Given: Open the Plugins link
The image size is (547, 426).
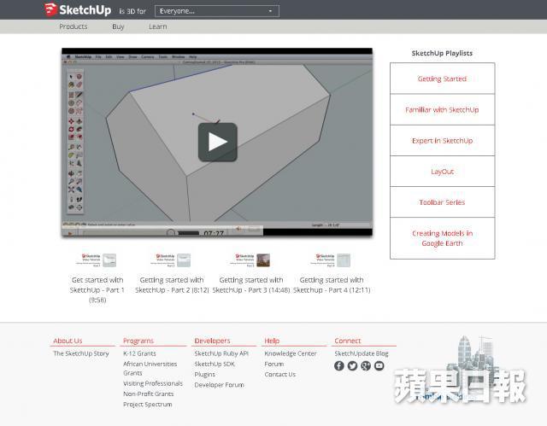Looking at the screenshot, I should coord(205,375).
